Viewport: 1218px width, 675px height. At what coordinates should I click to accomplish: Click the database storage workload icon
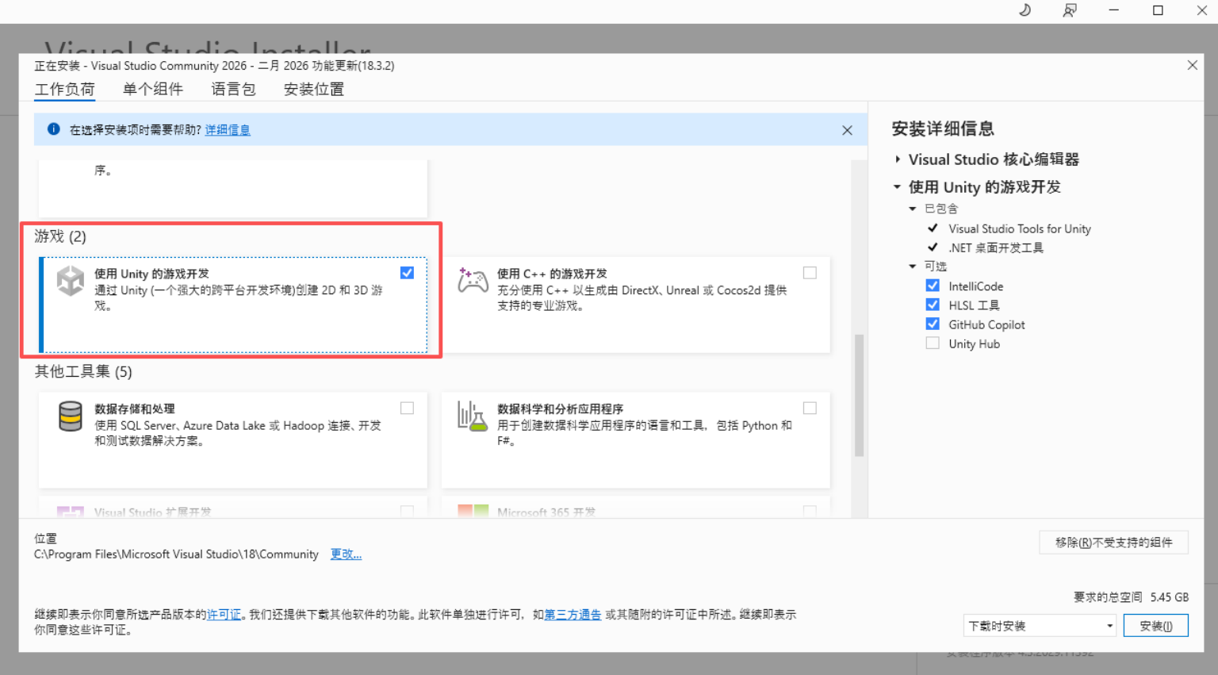pos(71,416)
